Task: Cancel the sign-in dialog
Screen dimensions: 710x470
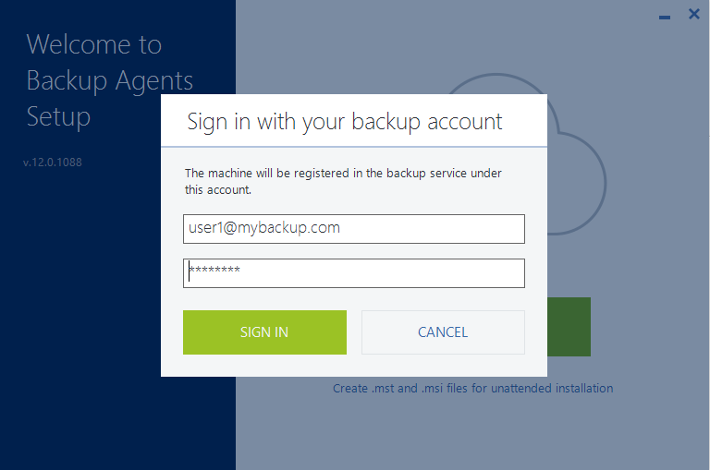Action: click(x=443, y=332)
